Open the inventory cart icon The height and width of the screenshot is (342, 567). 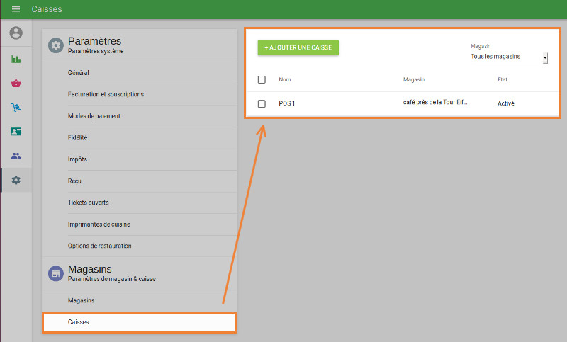click(16, 108)
